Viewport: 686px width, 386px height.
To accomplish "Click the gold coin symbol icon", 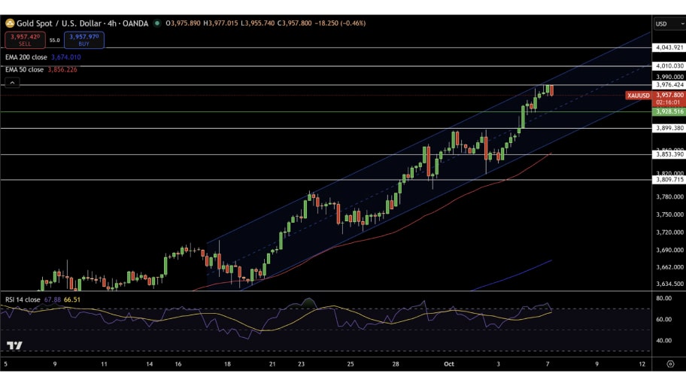I will coord(10,23).
